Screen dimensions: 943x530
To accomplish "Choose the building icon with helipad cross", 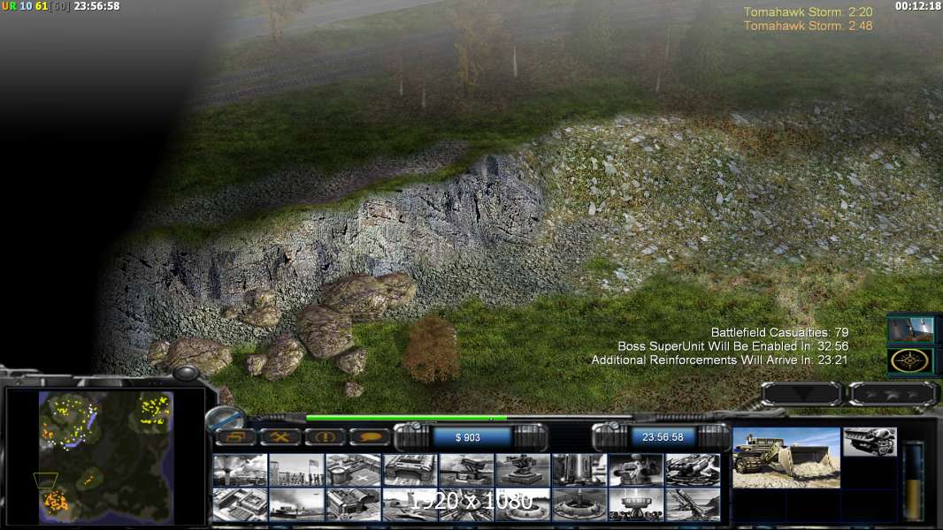I will [353, 470].
